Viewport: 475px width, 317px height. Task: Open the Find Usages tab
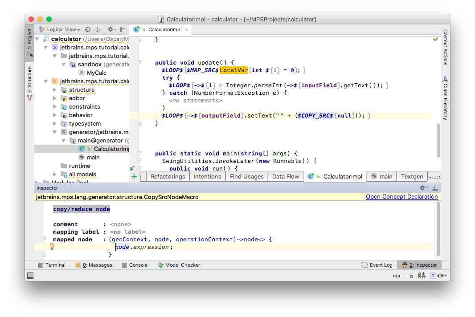[x=247, y=176]
